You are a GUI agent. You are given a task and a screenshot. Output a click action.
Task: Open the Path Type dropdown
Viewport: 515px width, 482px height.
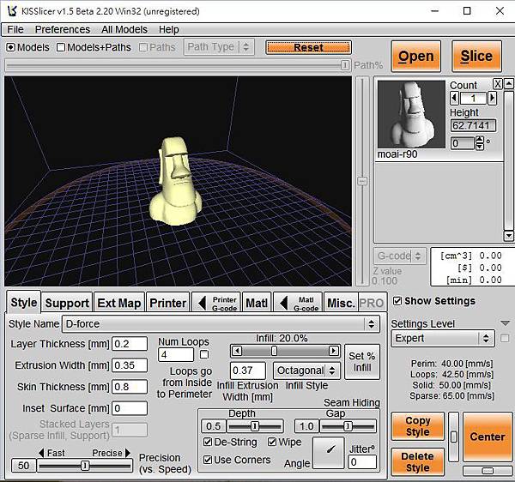219,47
